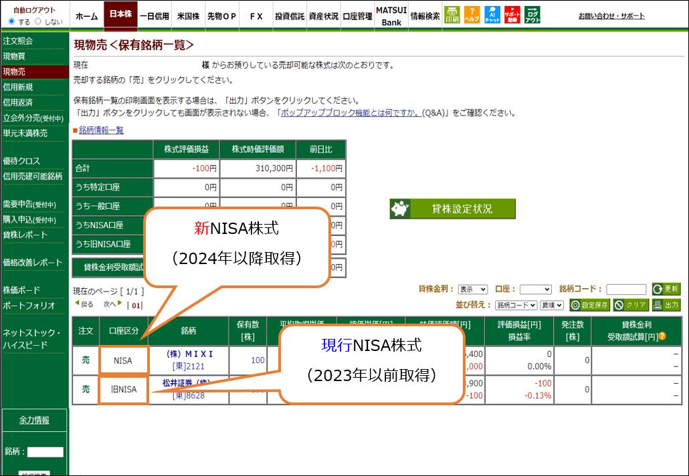This screenshot has height=476, width=689.
Task: Click the green print (印刷) icon
Action: (x=452, y=15)
